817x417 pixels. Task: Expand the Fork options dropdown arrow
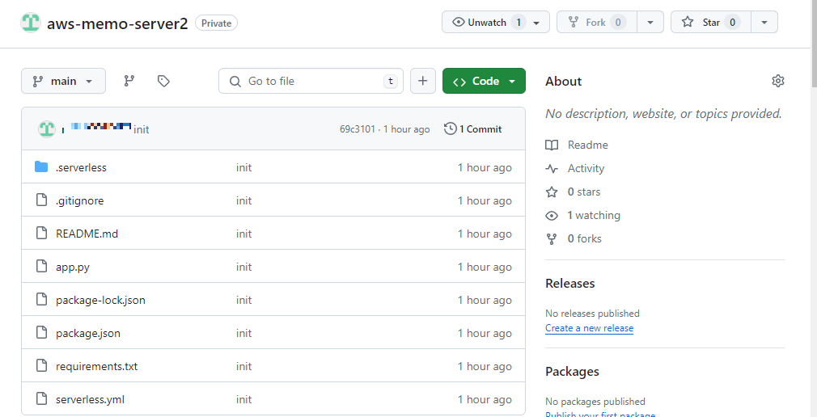point(650,23)
